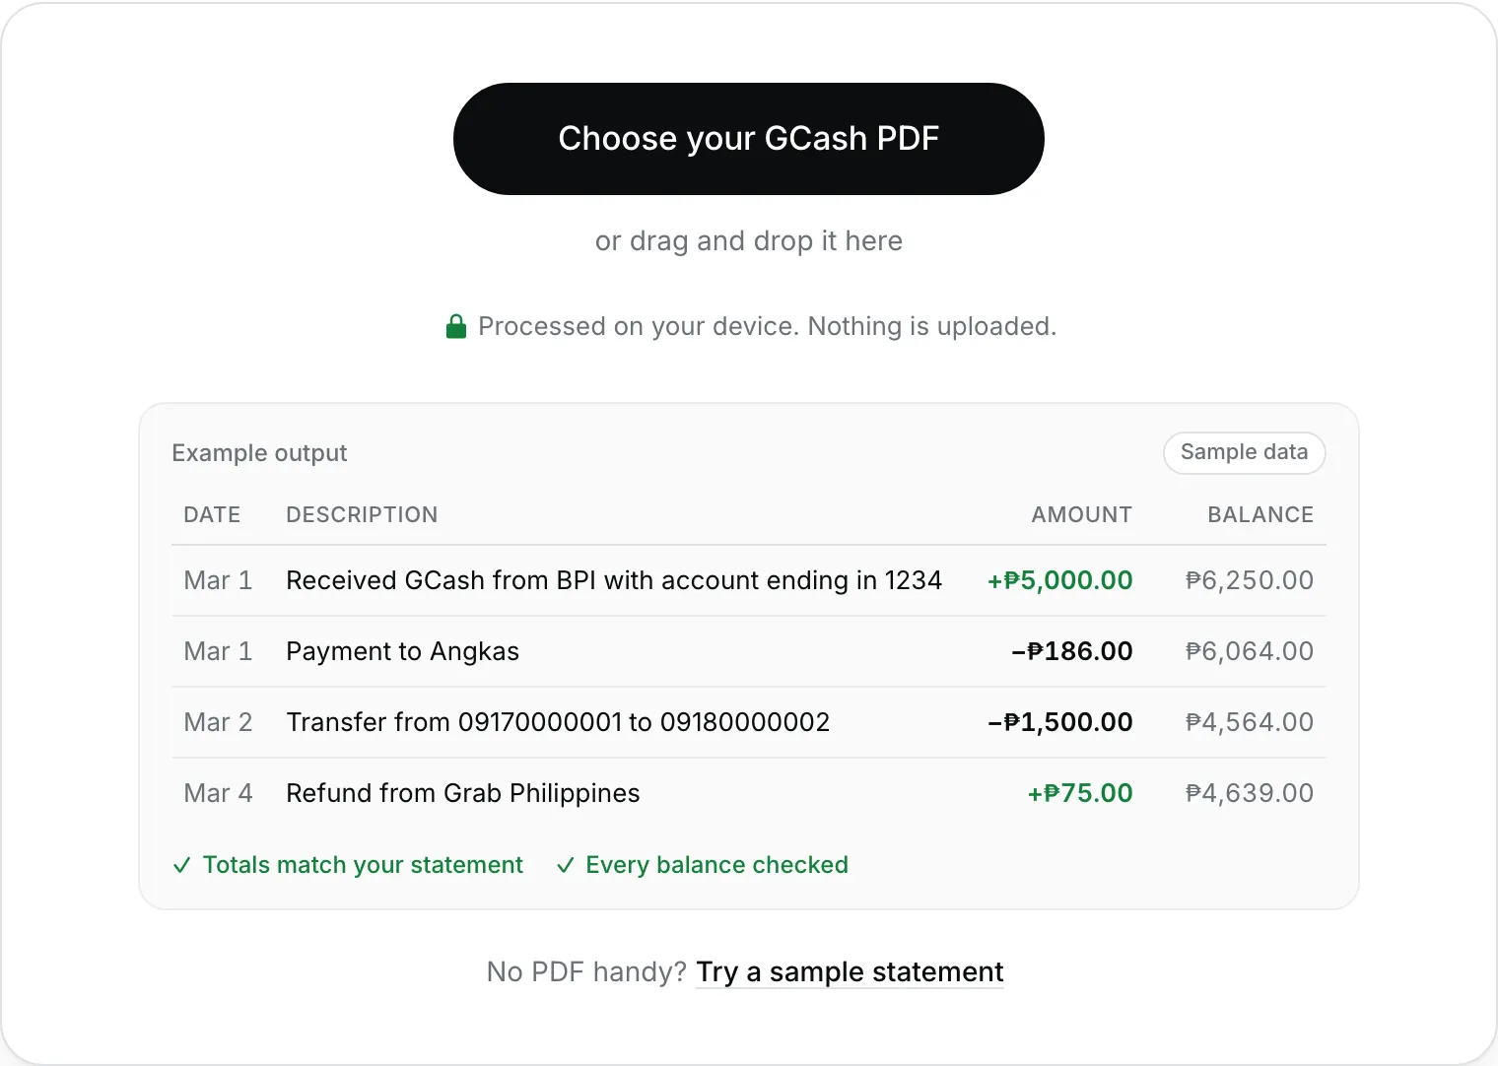The width and height of the screenshot is (1498, 1066).
Task: Click "Processed on your device. Nothing is uploaded." text
Action: pyautogui.click(x=767, y=326)
